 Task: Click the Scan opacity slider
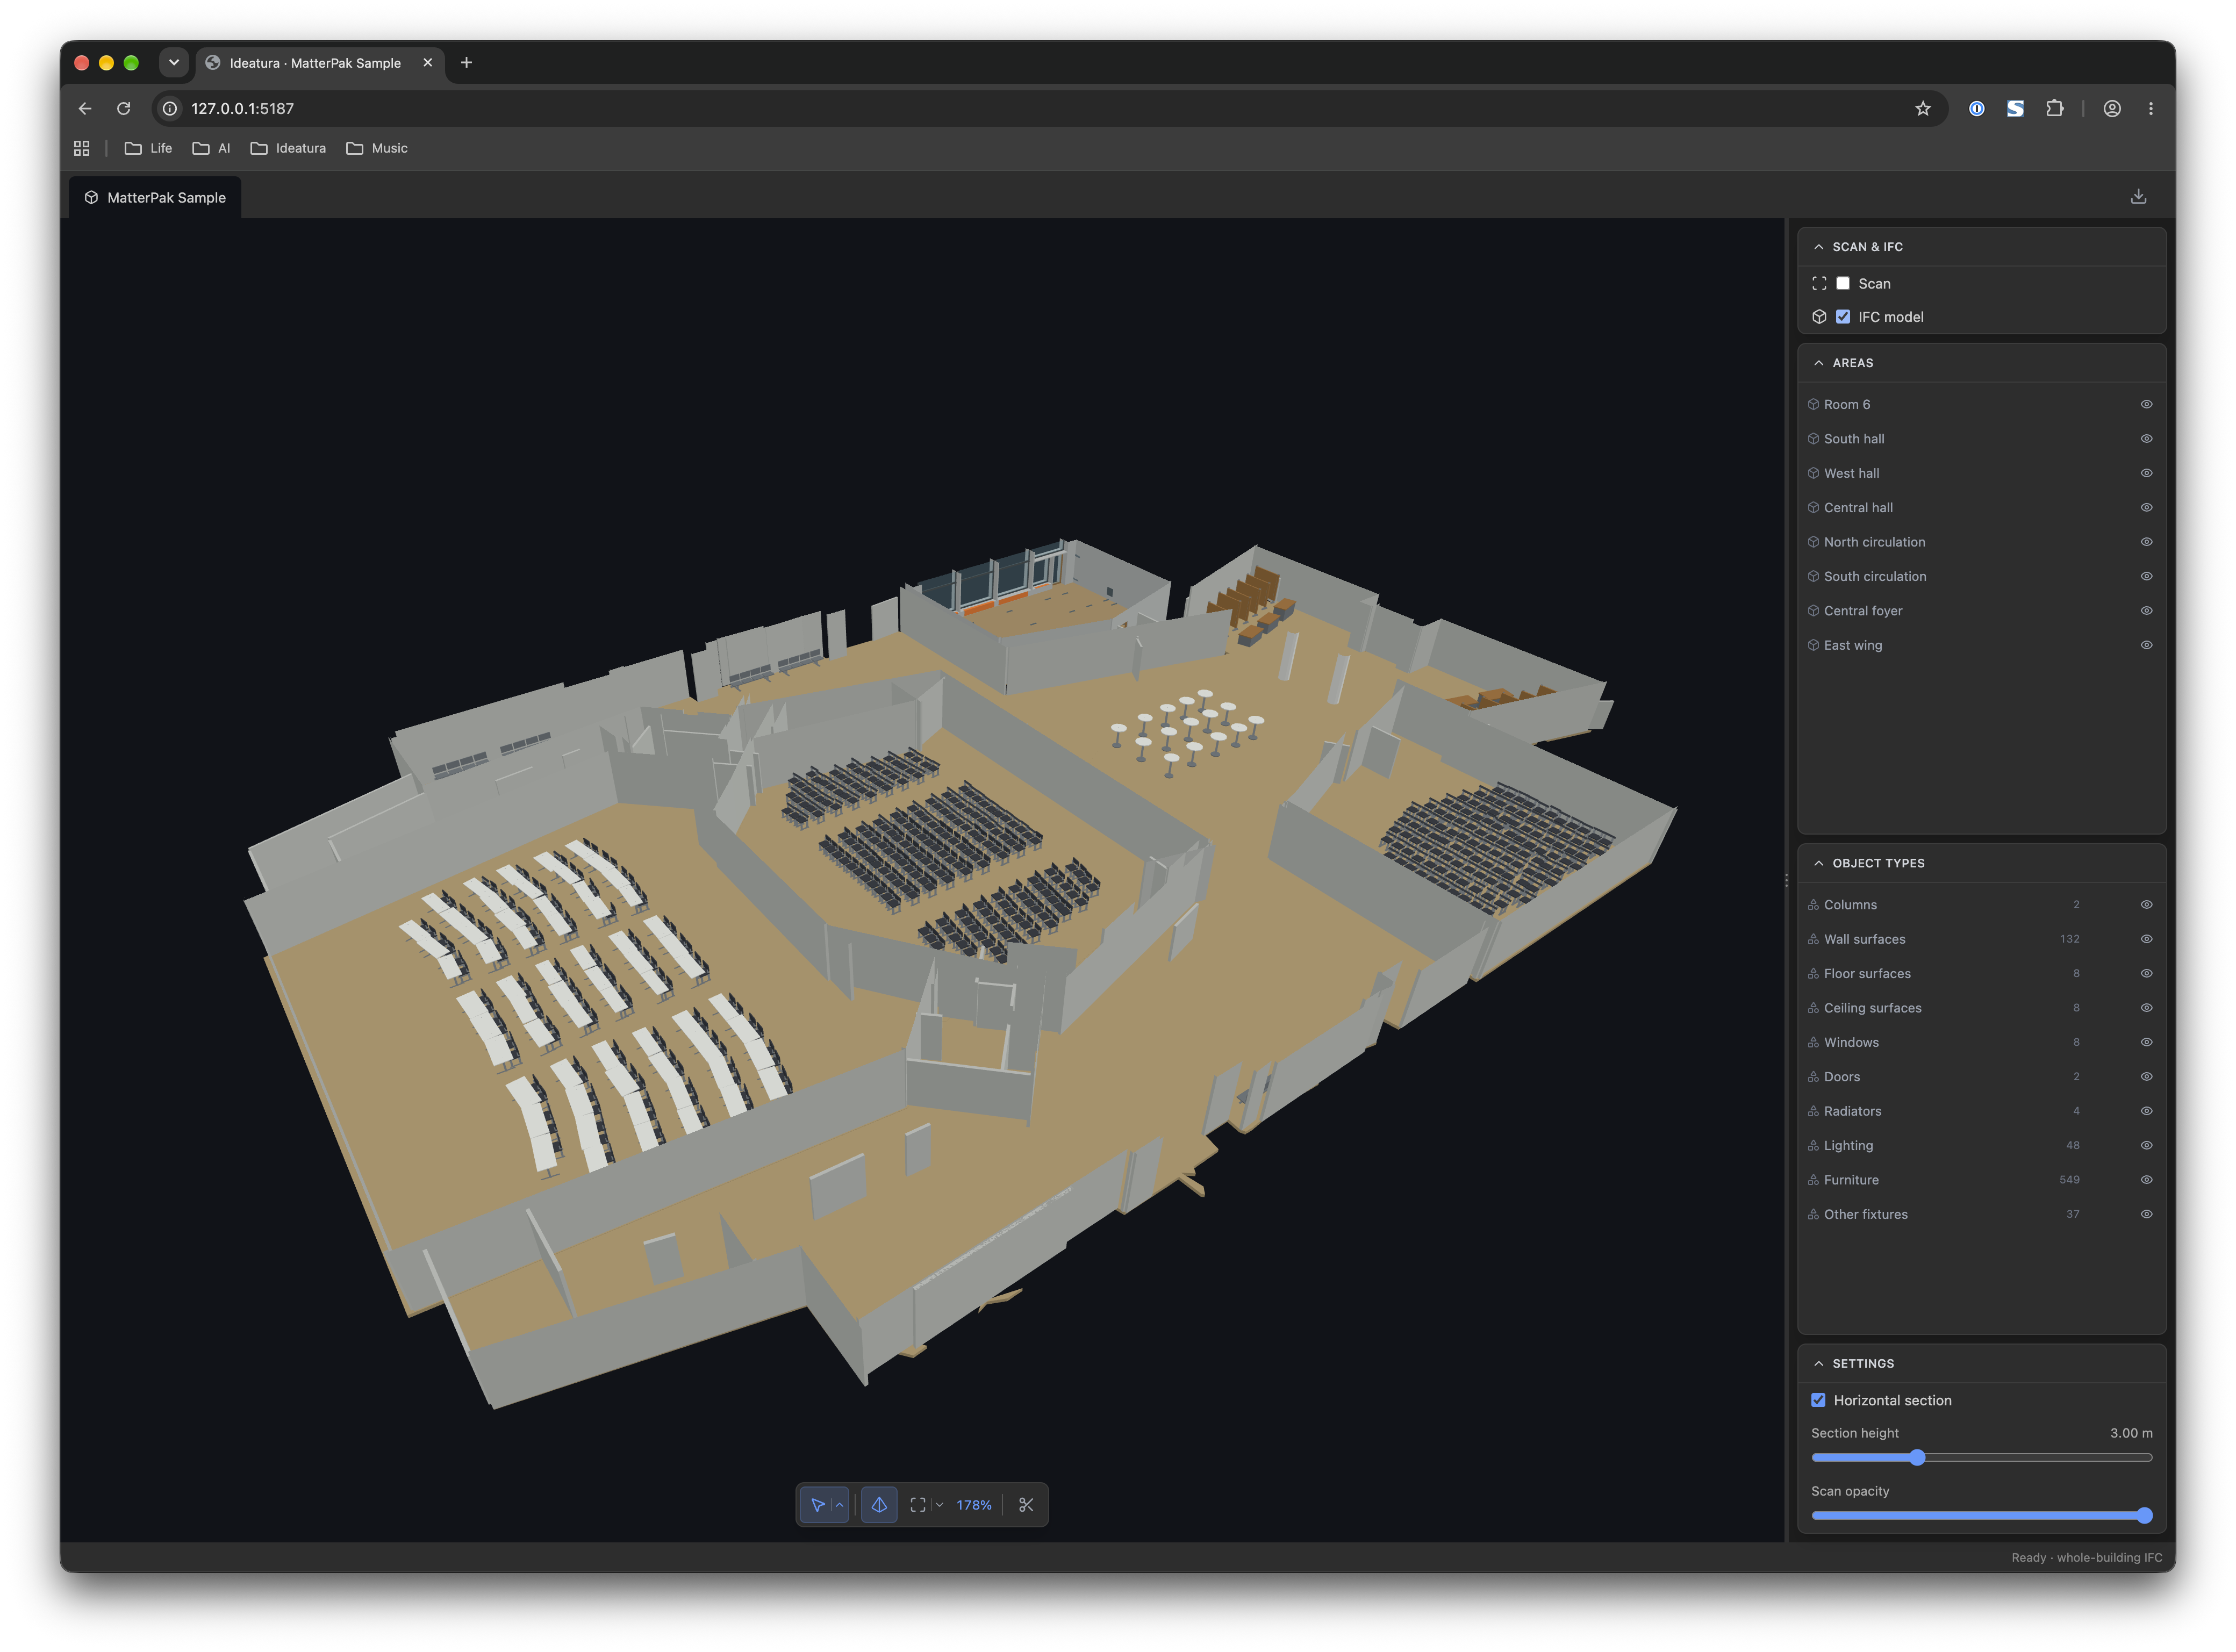click(x=1981, y=1516)
